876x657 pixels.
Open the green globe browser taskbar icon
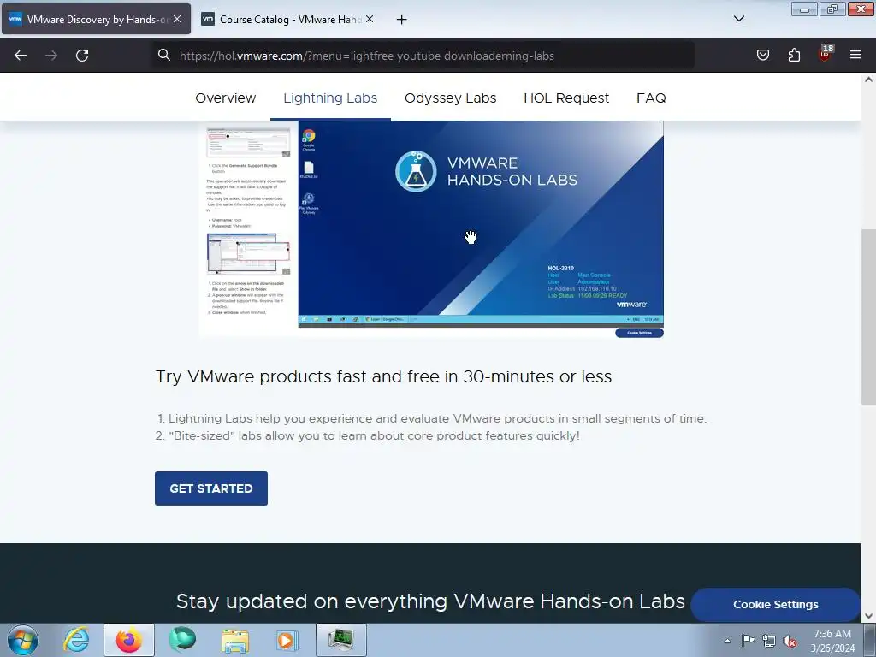(x=182, y=640)
